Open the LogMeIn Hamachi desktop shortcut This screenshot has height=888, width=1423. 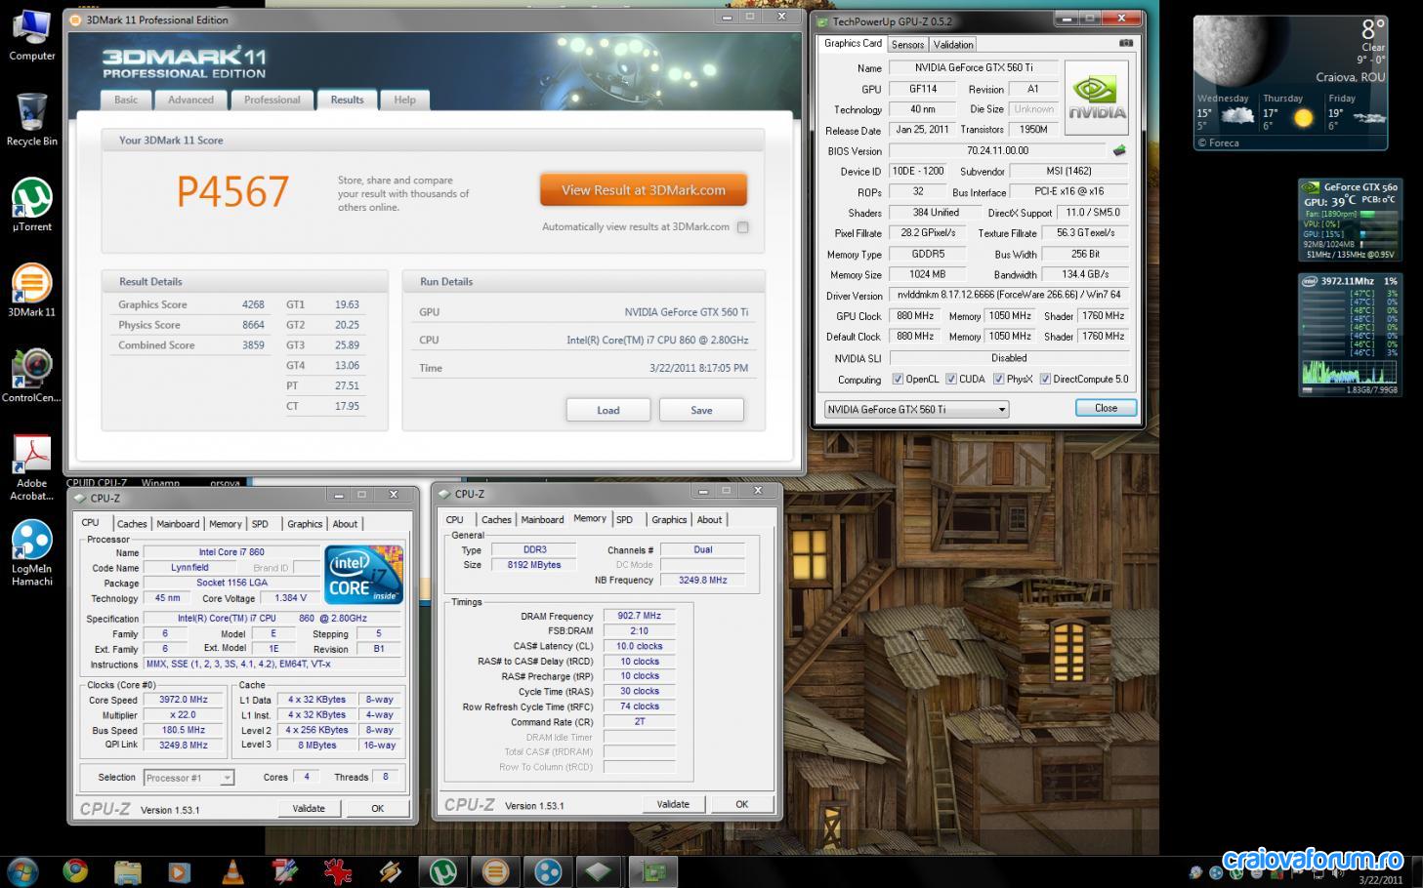click(31, 553)
